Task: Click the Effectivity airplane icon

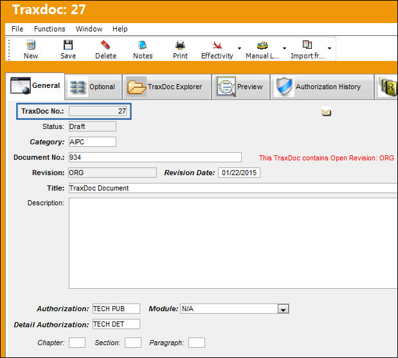Action: (x=217, y=46)
